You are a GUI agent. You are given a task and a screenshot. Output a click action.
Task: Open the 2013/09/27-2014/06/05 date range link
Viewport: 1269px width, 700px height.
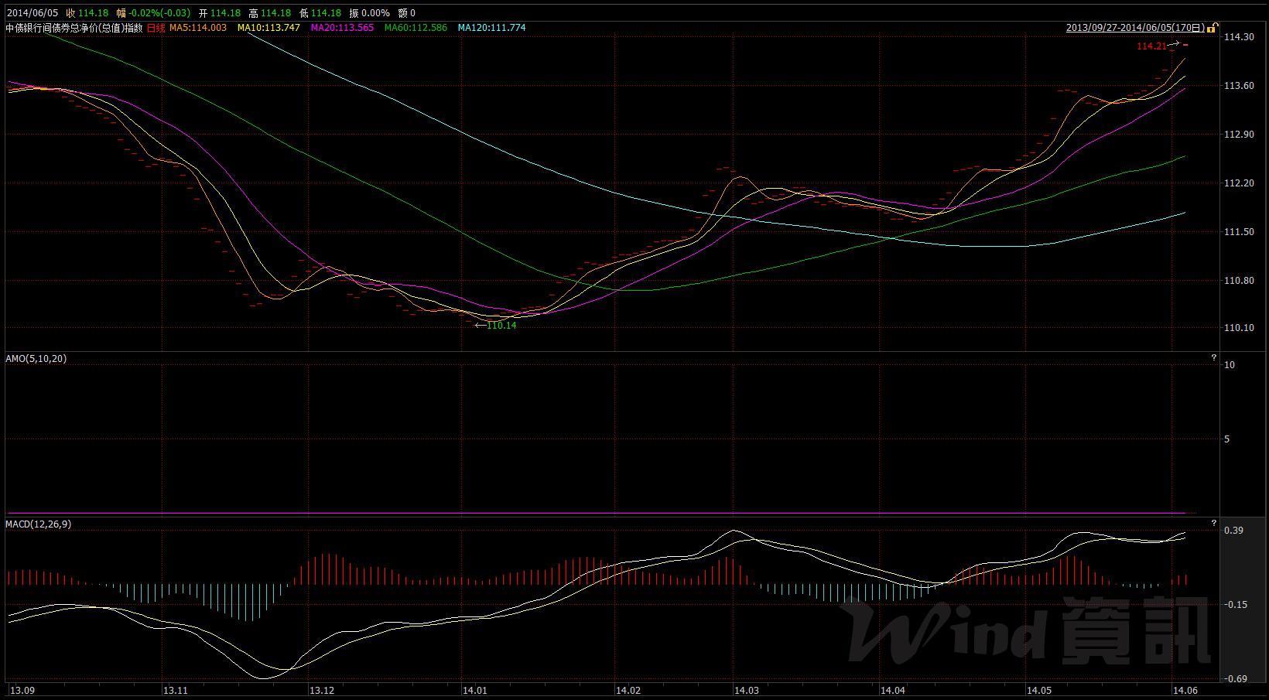[1136, 27]
